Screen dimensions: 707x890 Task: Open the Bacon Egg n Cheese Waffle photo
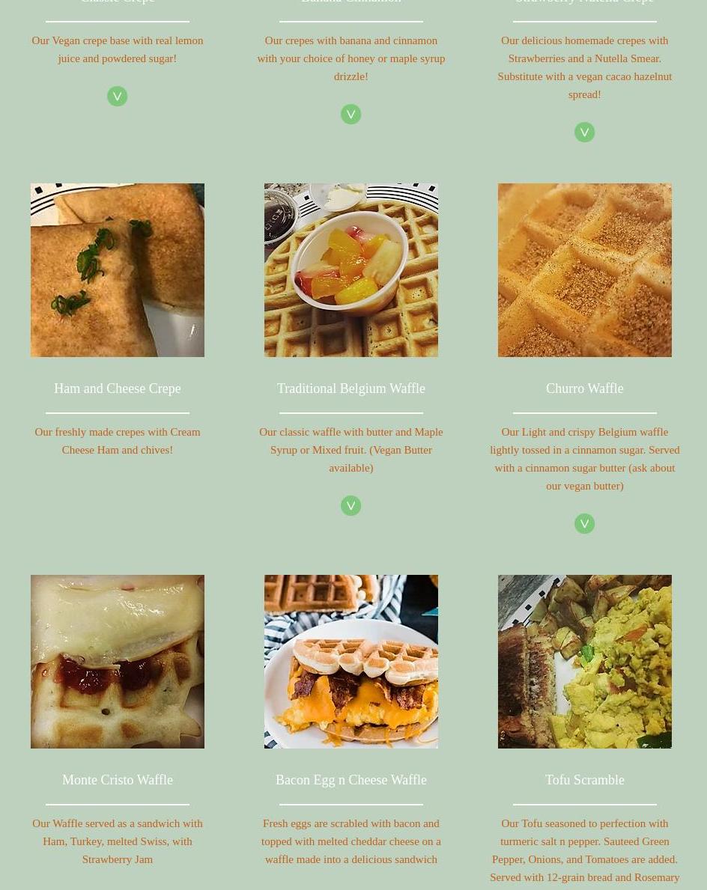tap(351, 662)
